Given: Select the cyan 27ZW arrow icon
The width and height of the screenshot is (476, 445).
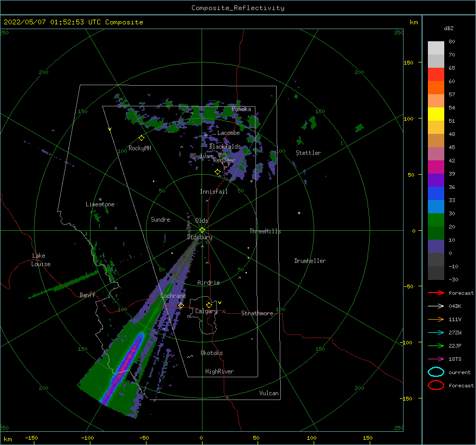Looking at the screenshot, I should click(436, 333).
